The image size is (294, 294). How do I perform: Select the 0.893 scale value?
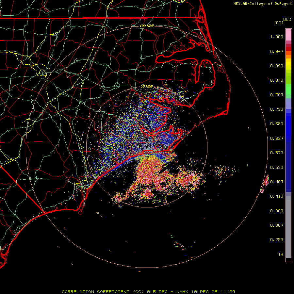(x=277, y=66)
